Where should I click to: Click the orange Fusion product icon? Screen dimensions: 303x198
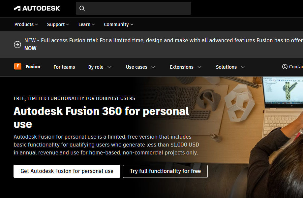(17, 67)
